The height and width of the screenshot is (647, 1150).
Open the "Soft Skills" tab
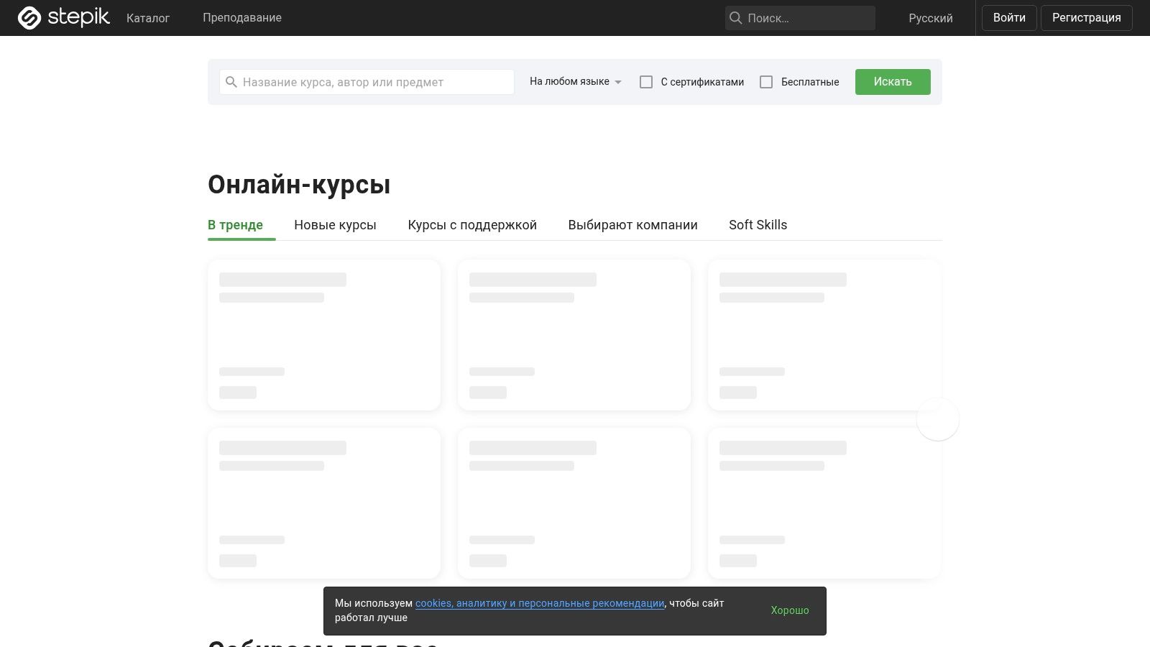pyautogui.click(x=758, y=225)
